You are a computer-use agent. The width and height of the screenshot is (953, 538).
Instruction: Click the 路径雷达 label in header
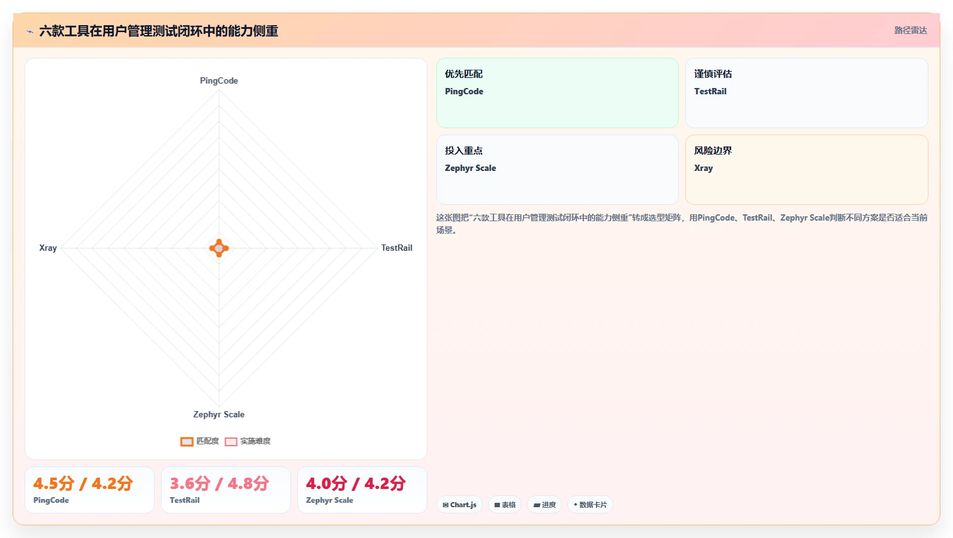(911, 30)
